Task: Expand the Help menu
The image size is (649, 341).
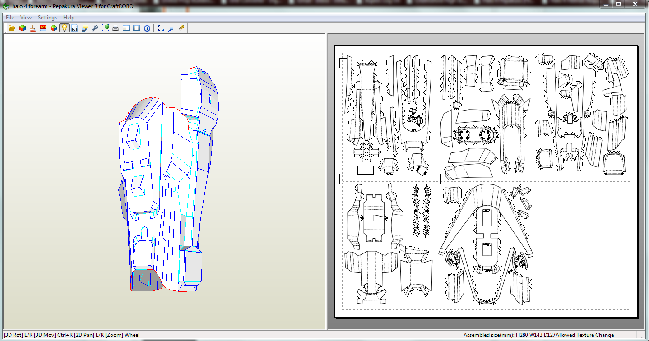Action: coord(69,18)
